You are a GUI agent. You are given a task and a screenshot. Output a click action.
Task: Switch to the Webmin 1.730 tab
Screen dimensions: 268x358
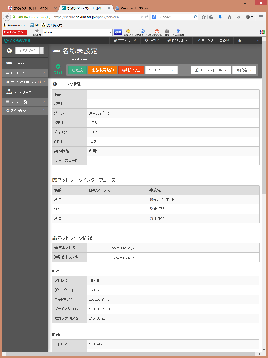[134, 8]
